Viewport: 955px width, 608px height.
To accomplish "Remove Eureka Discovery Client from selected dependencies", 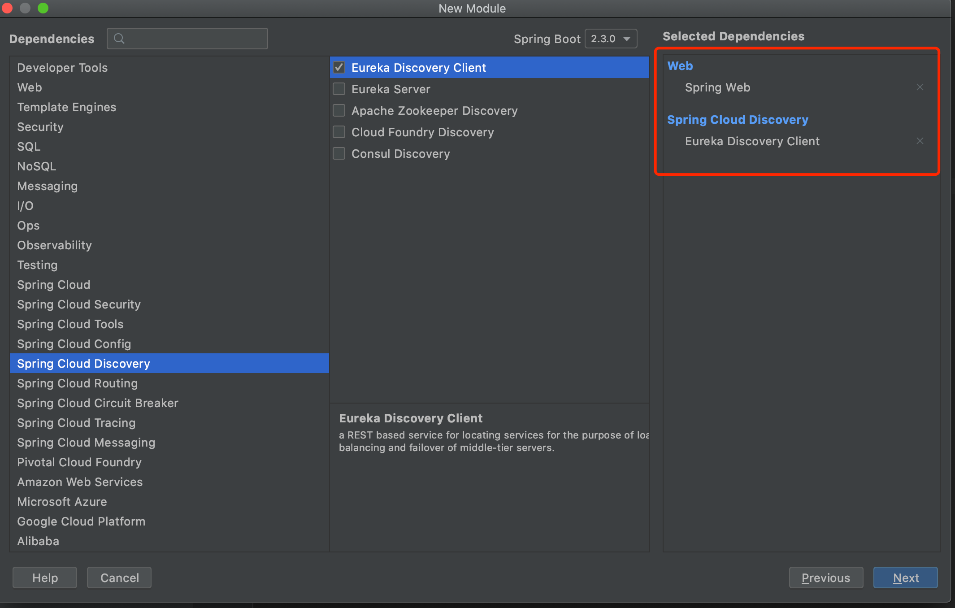I will point(920,141).
